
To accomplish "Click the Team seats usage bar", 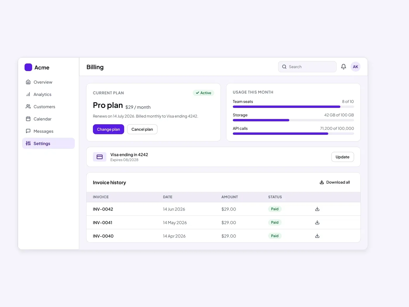I will tap(293, 107).
